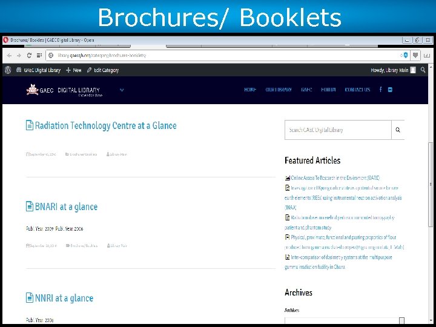
Task: Open GAEC Digital Library dashboard link
Action: tap(38, 70)
